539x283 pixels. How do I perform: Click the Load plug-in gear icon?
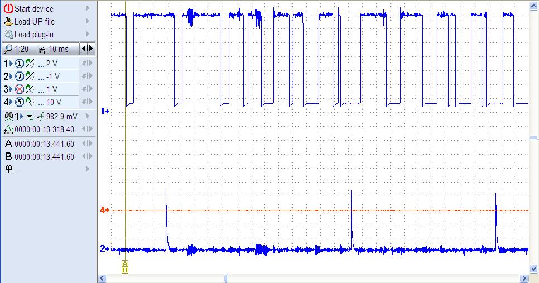click(8, 35)
